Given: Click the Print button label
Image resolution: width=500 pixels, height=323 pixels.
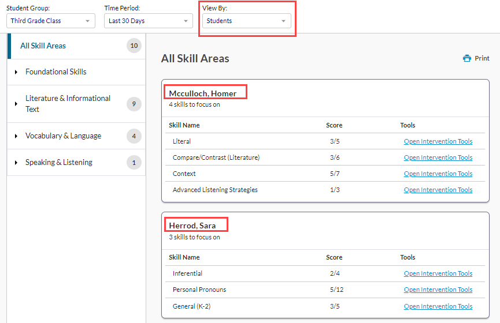Looking at the screenshot, I should 482,58.
